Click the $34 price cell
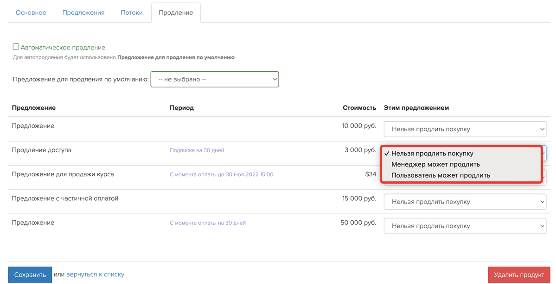The image size is (556, 284). [x=371, y=174]
